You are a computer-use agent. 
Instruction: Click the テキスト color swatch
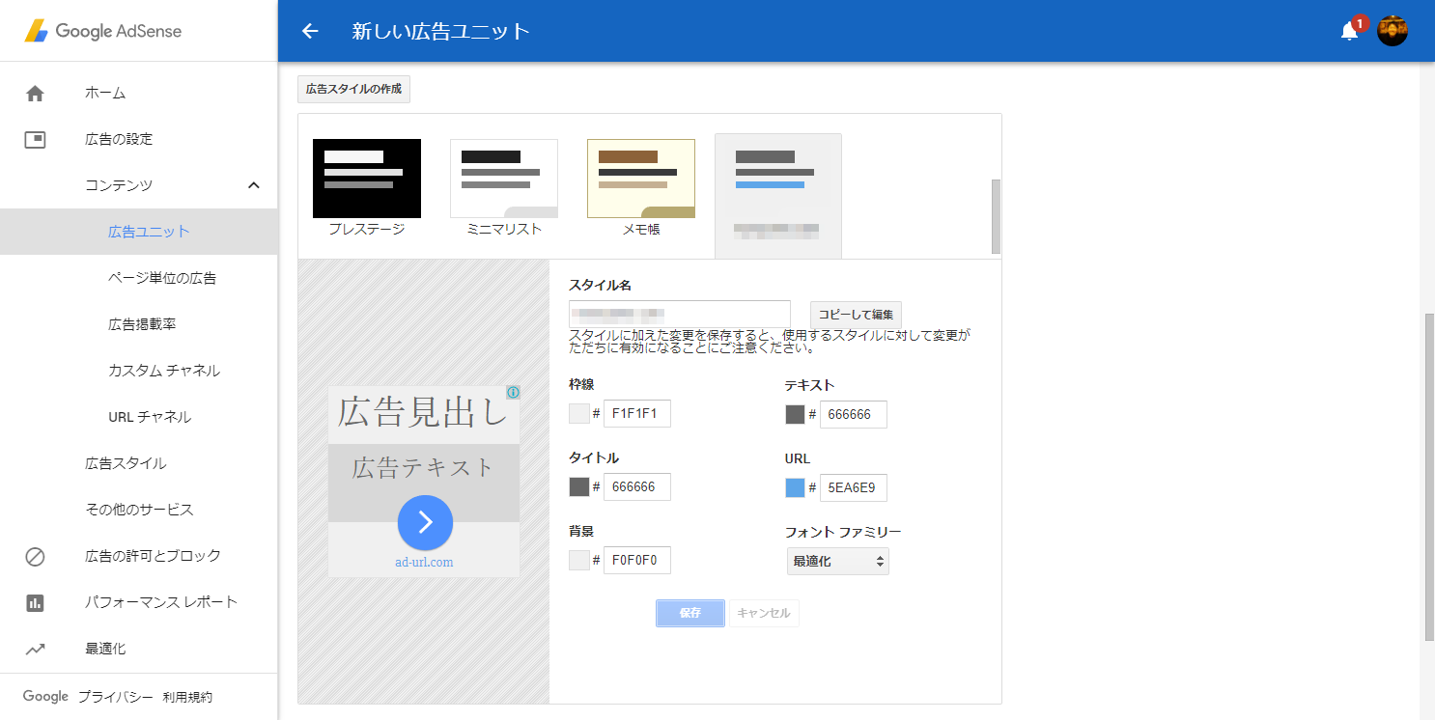point(796,414)
